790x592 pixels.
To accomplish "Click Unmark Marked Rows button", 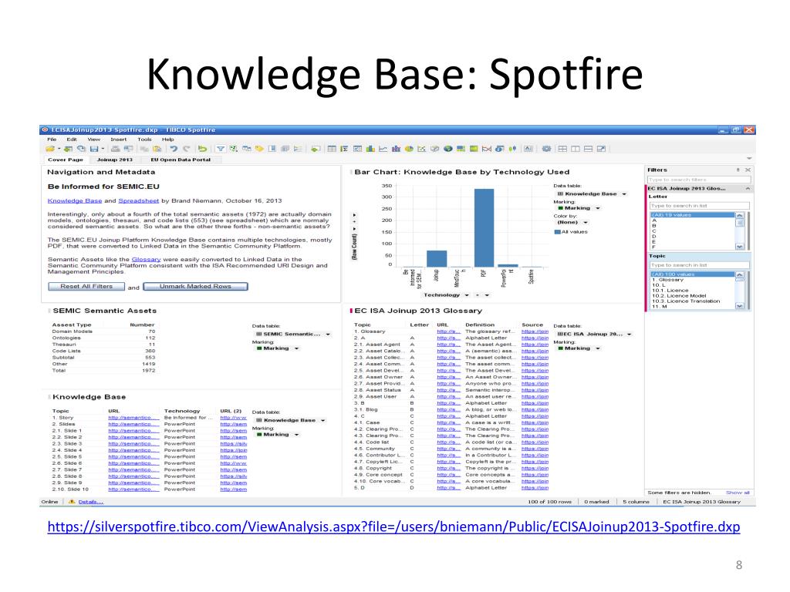I will click(195, 287).
